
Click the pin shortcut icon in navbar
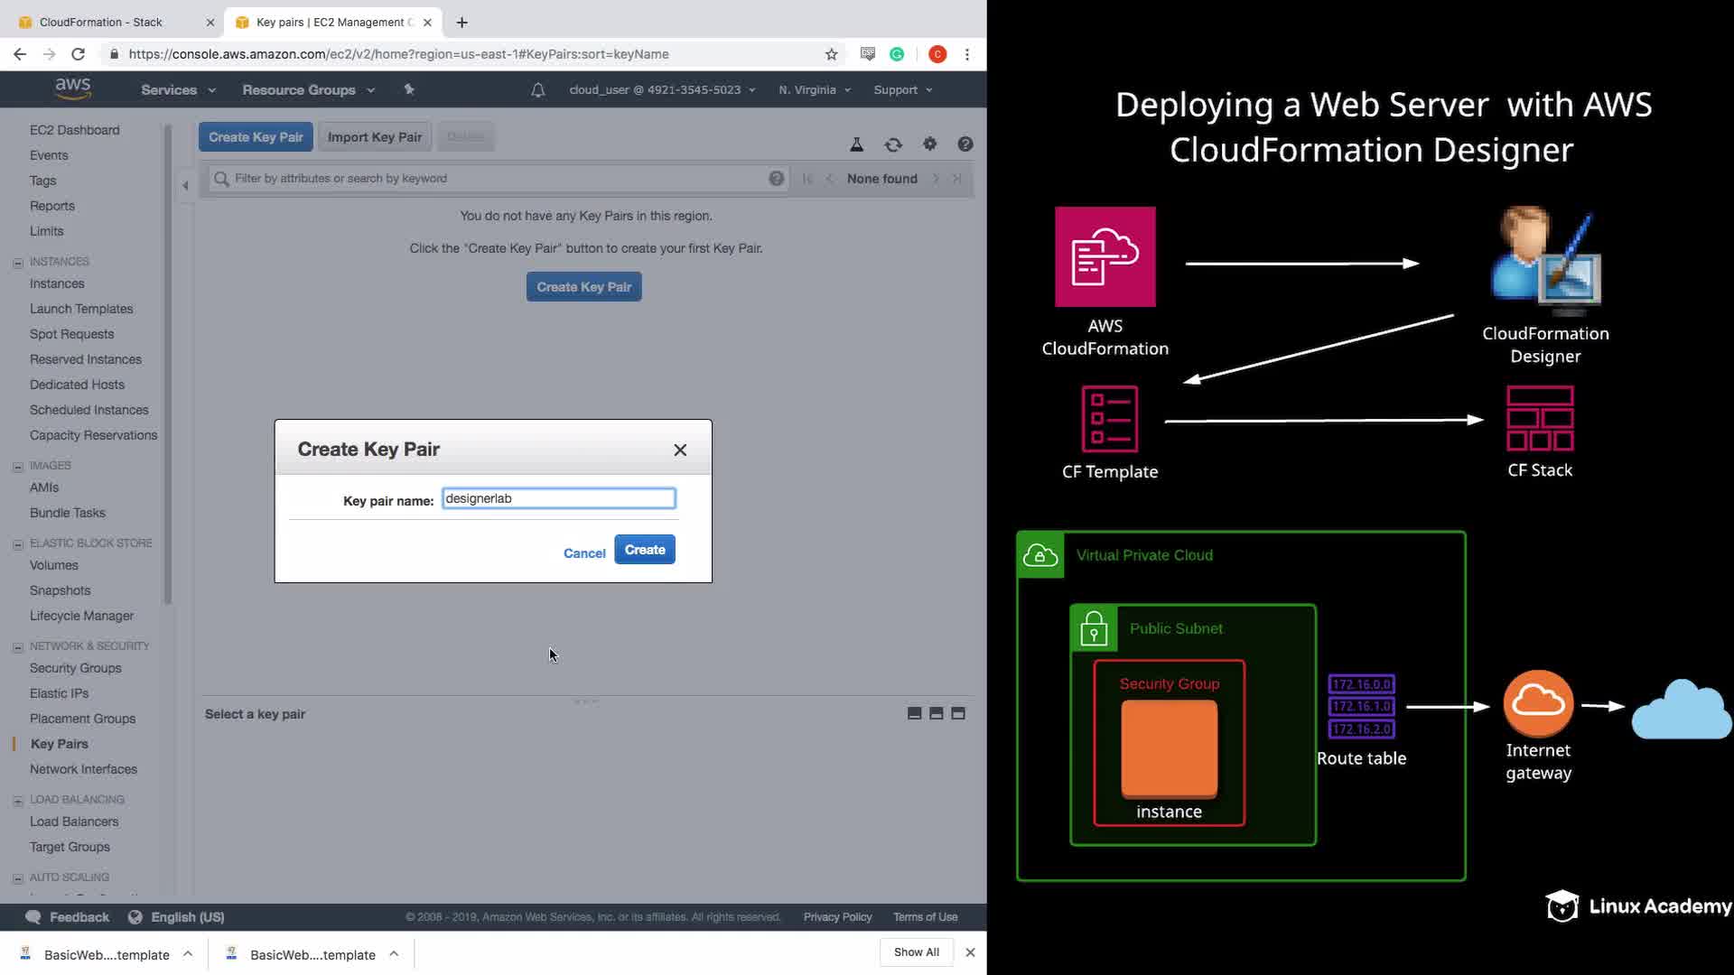pyautogui.click(x=409, y=89)
